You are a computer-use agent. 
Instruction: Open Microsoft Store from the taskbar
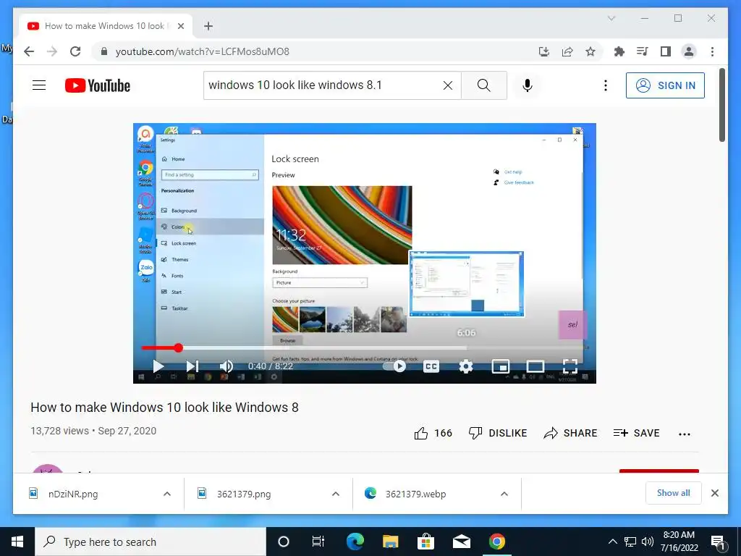click(425, 542)
